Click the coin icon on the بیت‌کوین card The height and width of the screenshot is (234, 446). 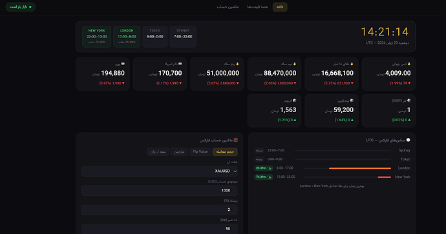click(x=352, y=101)
